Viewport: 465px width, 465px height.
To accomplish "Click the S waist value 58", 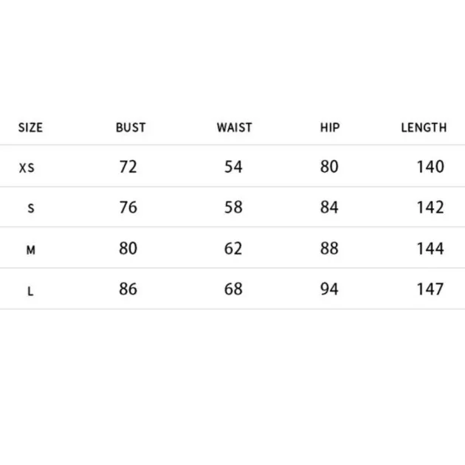I will click(x=233, y=207).
